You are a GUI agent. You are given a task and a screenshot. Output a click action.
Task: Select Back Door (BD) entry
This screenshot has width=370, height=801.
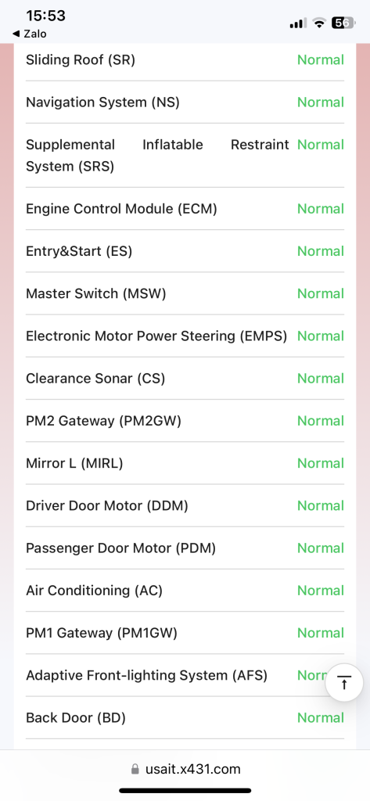[185, 717]
